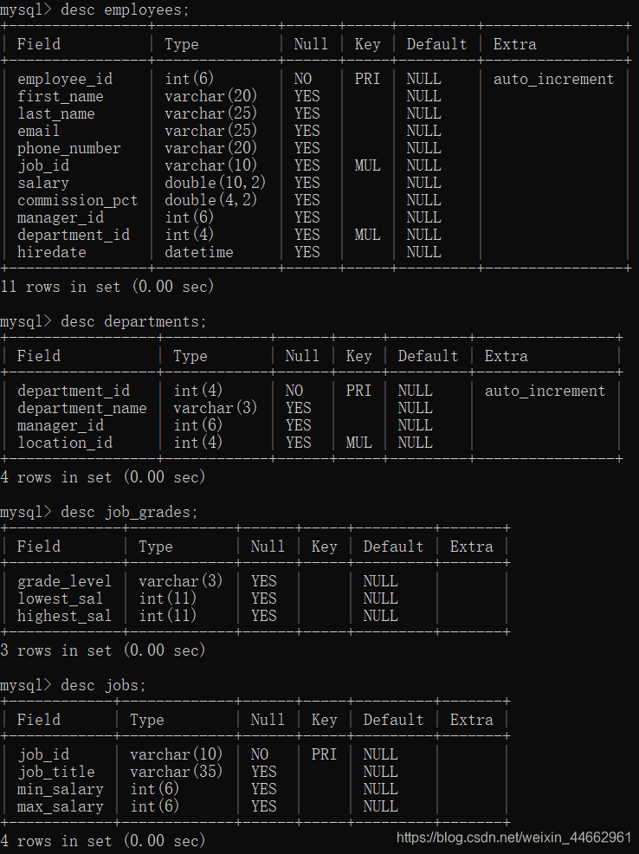Viewport: 639px width, 854px height.
Task: Select the commission_pct field name
Action: click(x=77, y=200)
